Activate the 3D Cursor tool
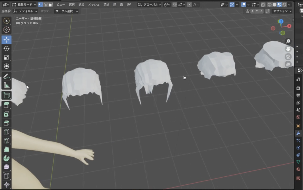This screenshot has width=303, height=190. pyautogui.click(x=7, y=30)
